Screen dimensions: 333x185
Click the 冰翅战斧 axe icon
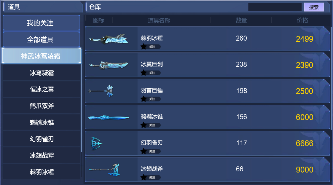(x=104, y=170)
